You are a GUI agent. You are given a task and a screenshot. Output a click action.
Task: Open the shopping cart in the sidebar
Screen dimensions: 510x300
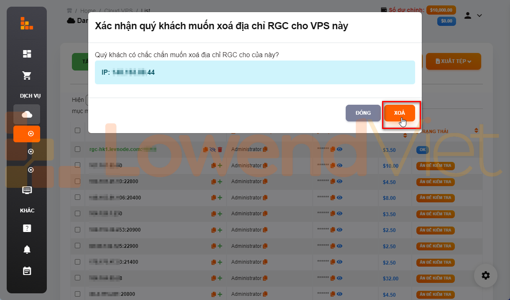(x=27, y=76)
